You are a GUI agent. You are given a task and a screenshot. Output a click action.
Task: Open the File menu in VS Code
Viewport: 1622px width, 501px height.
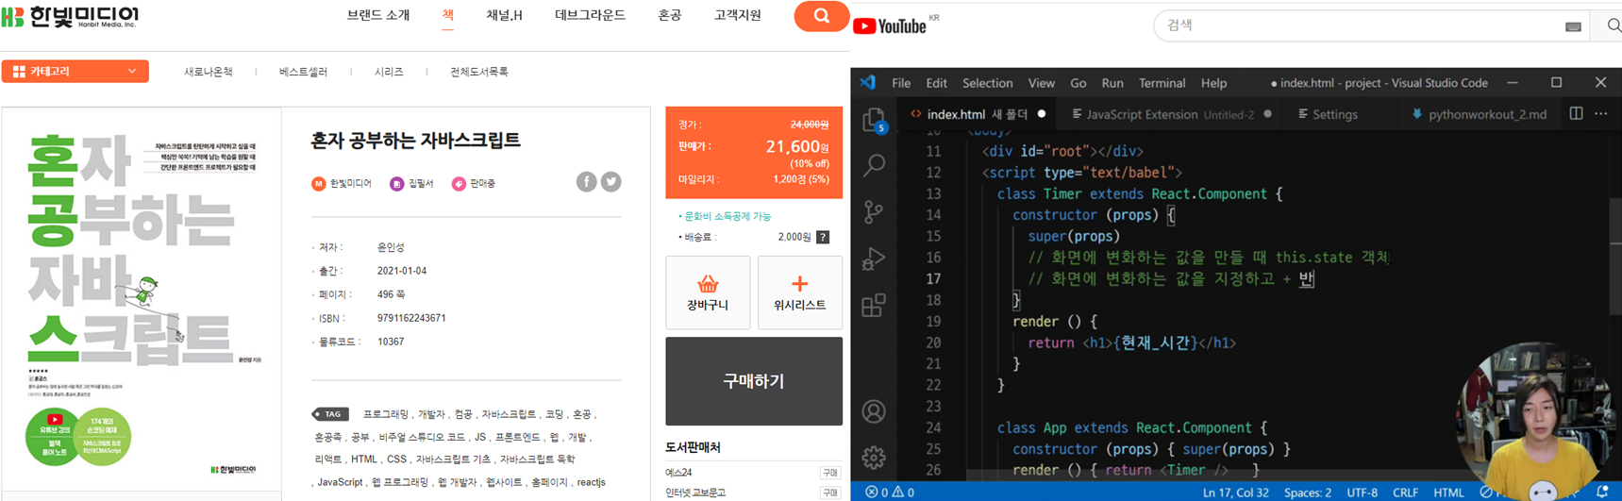[x=901, y=83]
